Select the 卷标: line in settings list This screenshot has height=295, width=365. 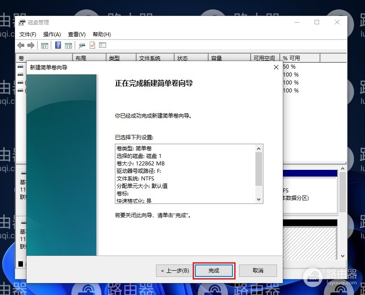(x=123, y=193)
